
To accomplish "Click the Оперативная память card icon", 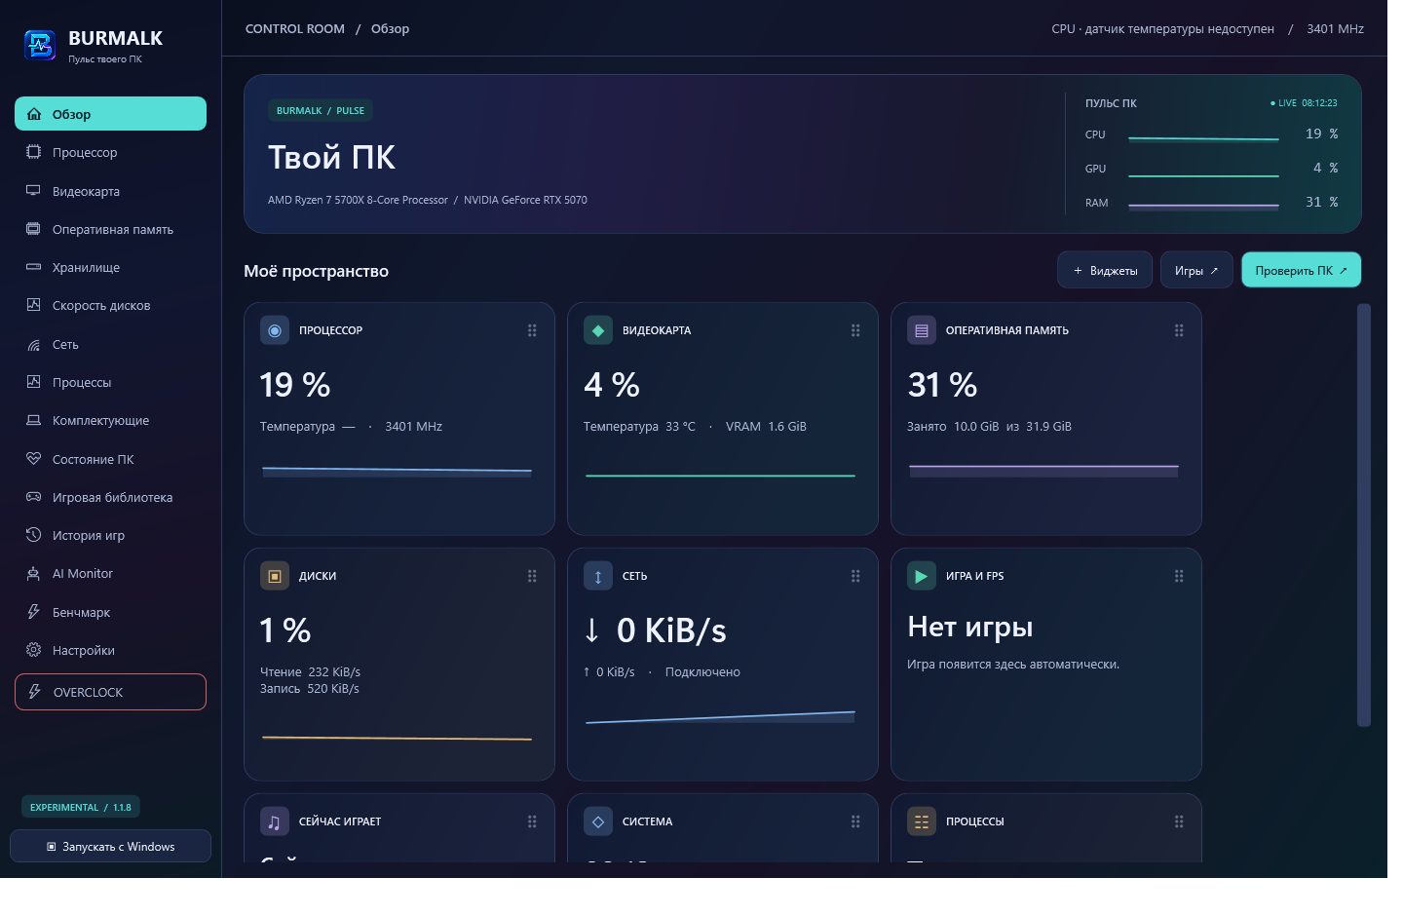I will 922,330.
